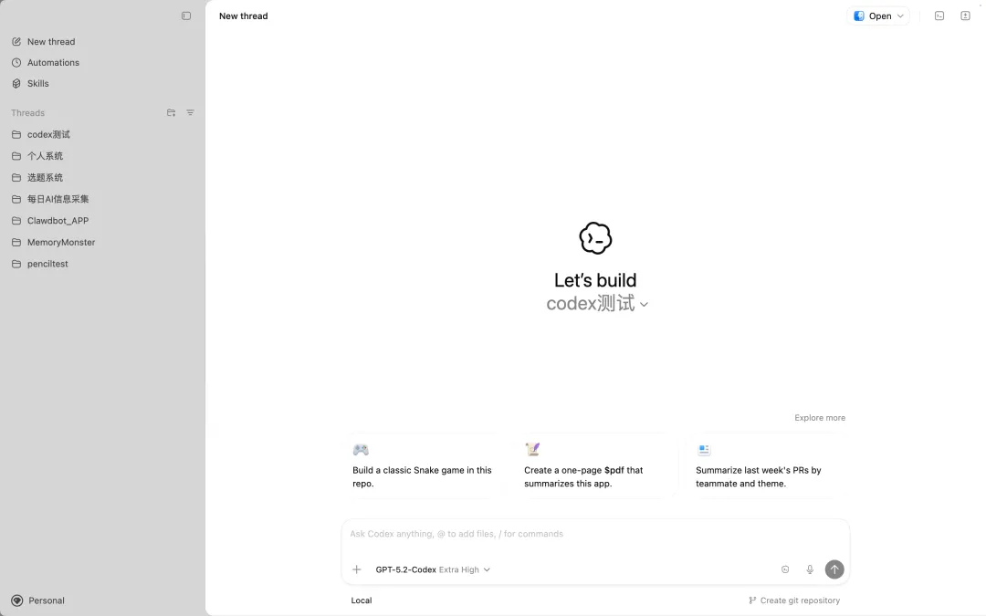Screen dimensions: 986x616
Task: Choose the one-page $pdf suggestion card
Action: click(x=595, y=465)
